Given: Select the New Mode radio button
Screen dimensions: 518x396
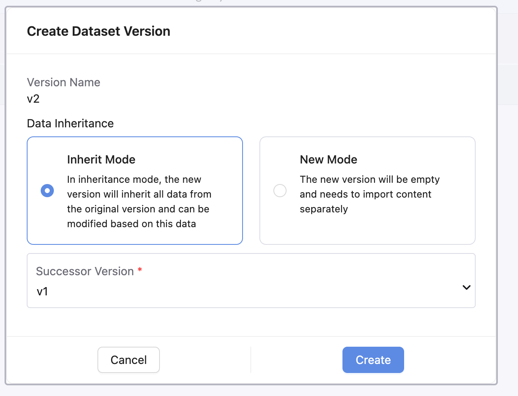Looking at the screenshot, I should [x=280, y=191].
